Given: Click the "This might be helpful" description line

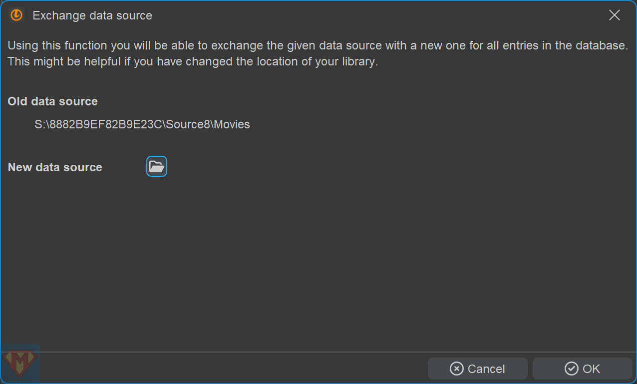Looking at the screenshot, I should 193,61.
